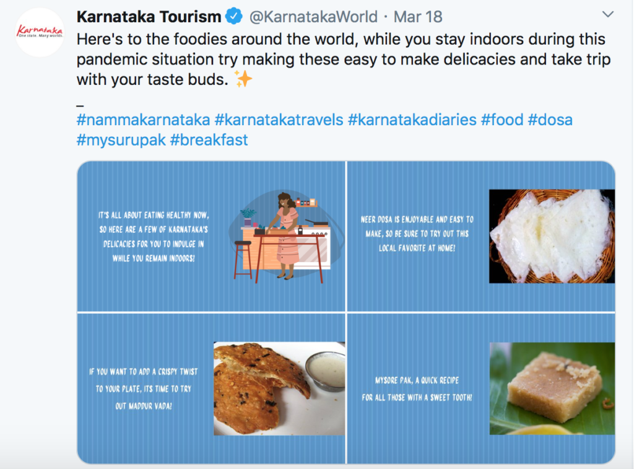Open the Maddur Vada photo

[x=279, y=388]
